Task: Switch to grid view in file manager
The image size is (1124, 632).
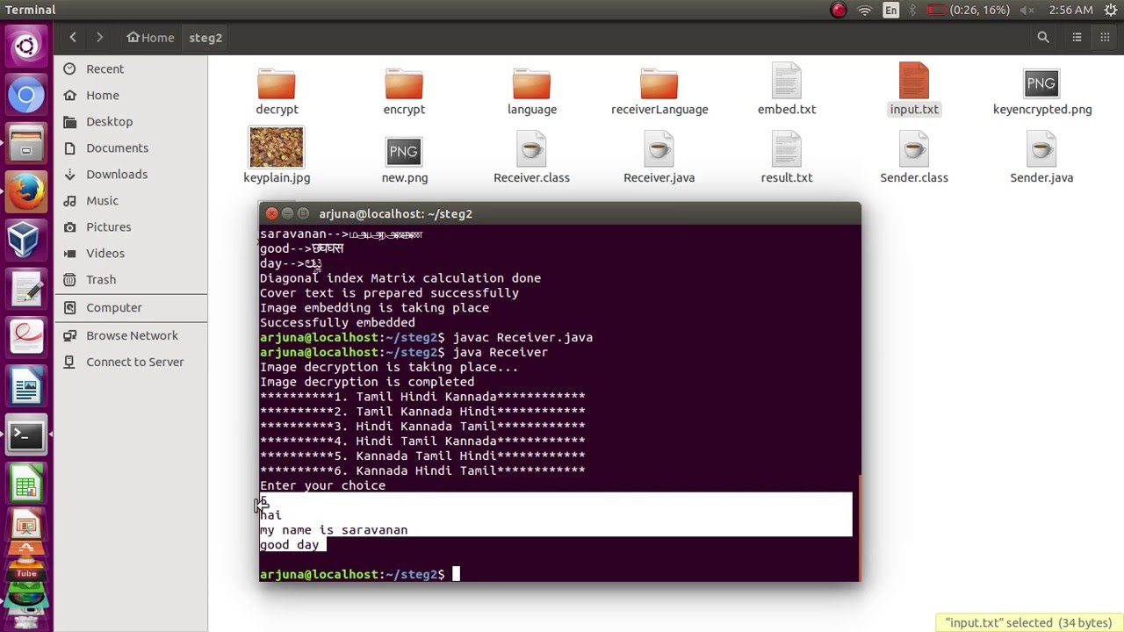Action: pyautogui.click(x=1105, y=38)
